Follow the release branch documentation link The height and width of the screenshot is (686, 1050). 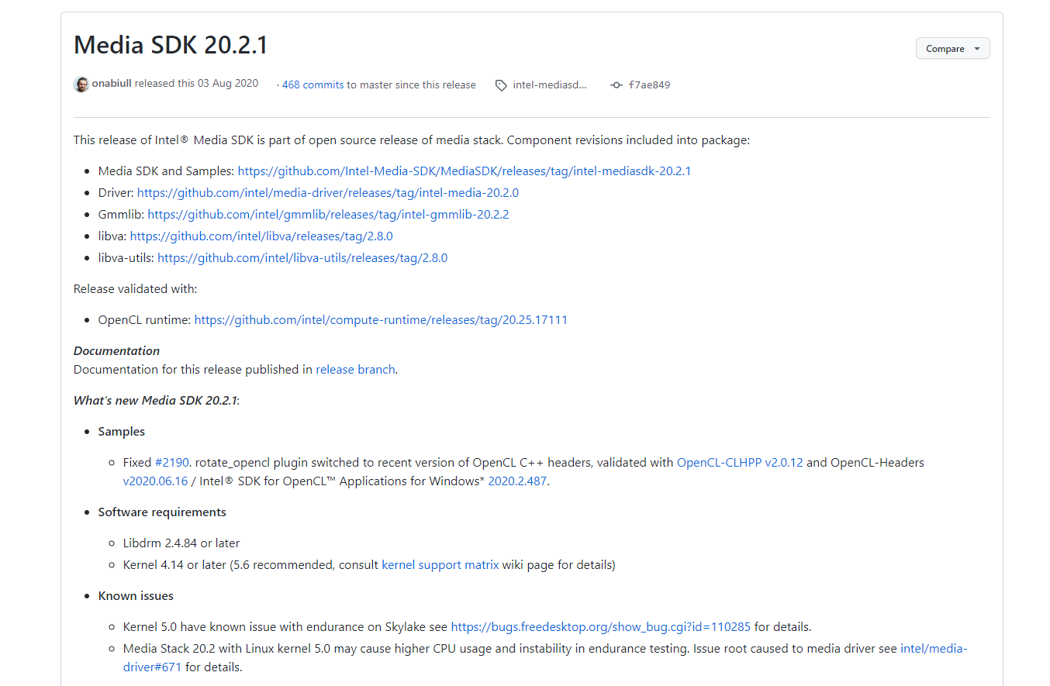point(355,370)
